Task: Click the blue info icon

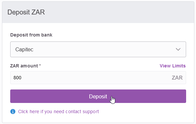Action: point(13,112)
